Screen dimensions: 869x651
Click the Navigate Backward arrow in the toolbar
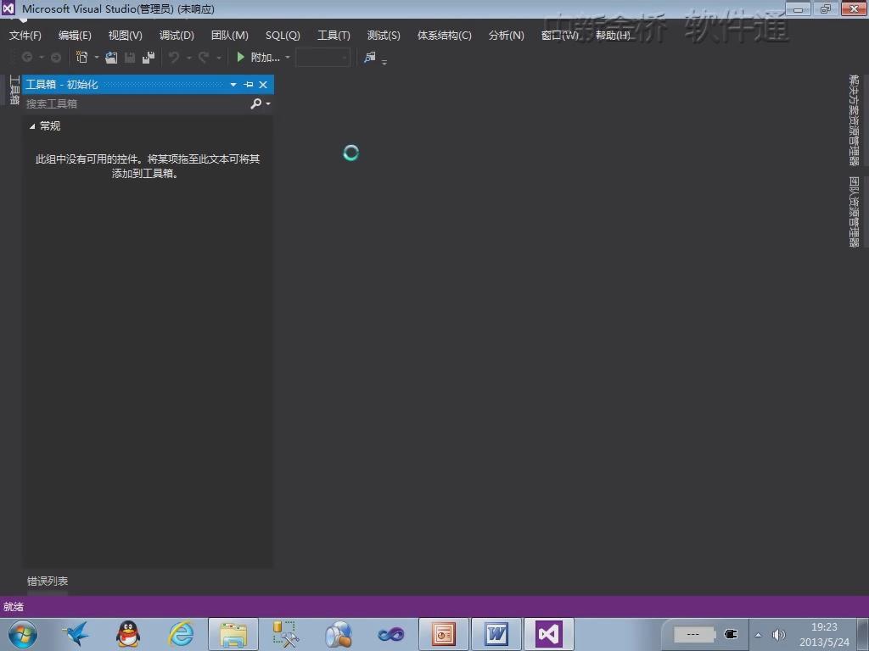click(x=26, y=57)
